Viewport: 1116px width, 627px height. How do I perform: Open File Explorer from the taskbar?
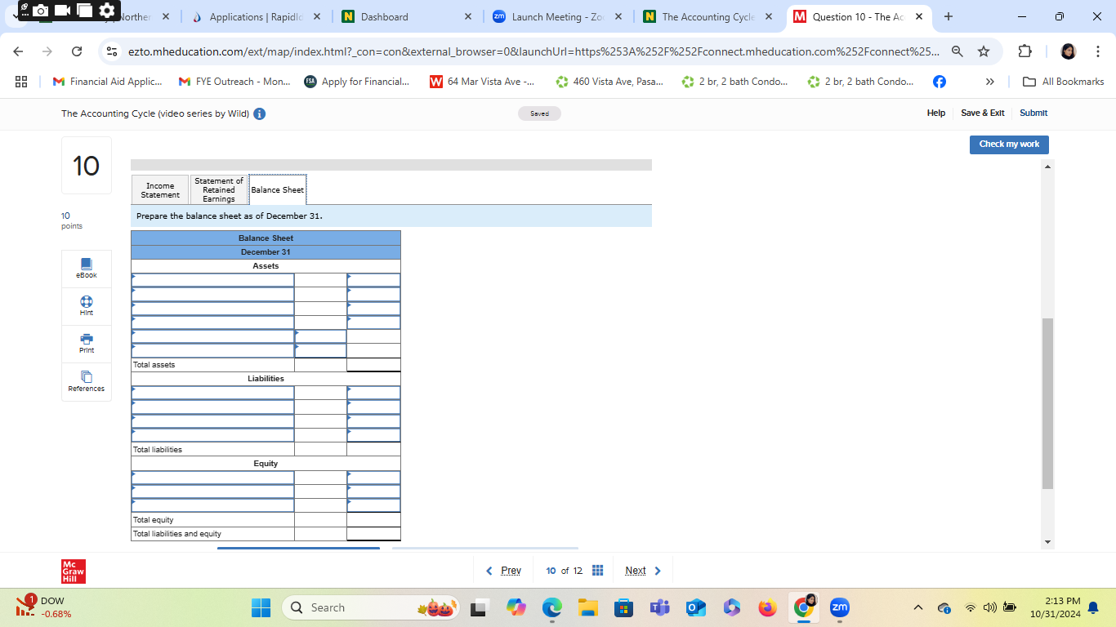click(x=588, y=608)
